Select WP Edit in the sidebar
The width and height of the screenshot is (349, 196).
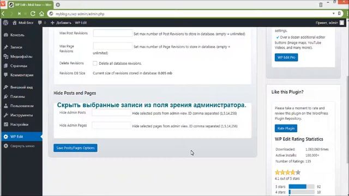(21, 137)
